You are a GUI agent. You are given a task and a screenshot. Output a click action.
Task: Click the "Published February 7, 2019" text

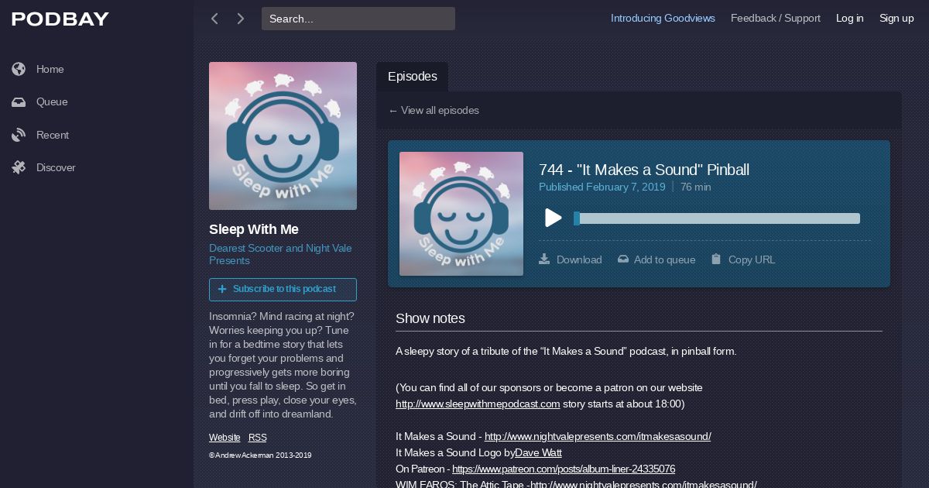point(602,187)
